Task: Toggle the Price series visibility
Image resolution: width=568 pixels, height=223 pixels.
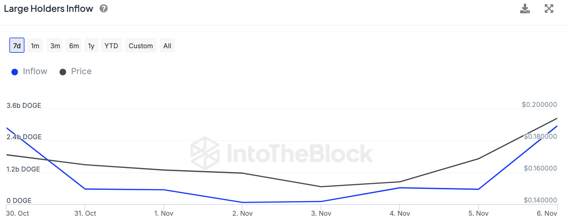Action: tap(81, 71)
